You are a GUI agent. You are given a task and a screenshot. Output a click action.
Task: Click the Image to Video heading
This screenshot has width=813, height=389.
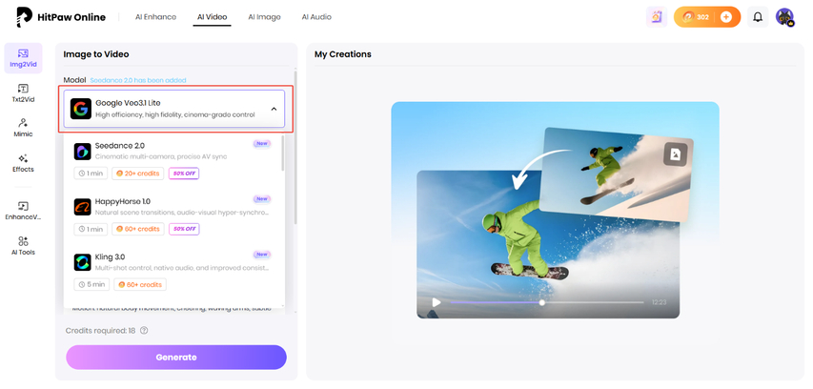coord(96,54)
